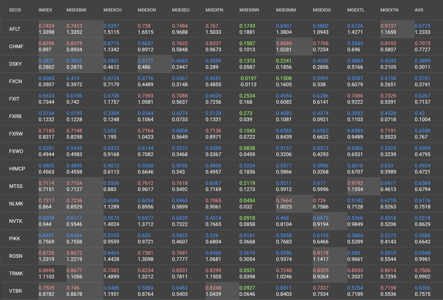Pick the HIMCP row label
Viewport: 443px width, 300px height.
click(x=17, y=169)
